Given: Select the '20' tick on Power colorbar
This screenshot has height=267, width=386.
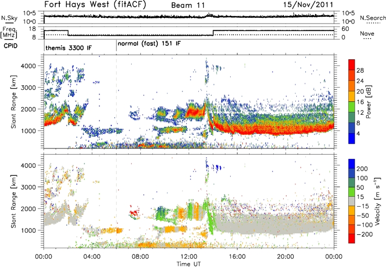Looking at the screenshot, I should (x=360, y=92).
